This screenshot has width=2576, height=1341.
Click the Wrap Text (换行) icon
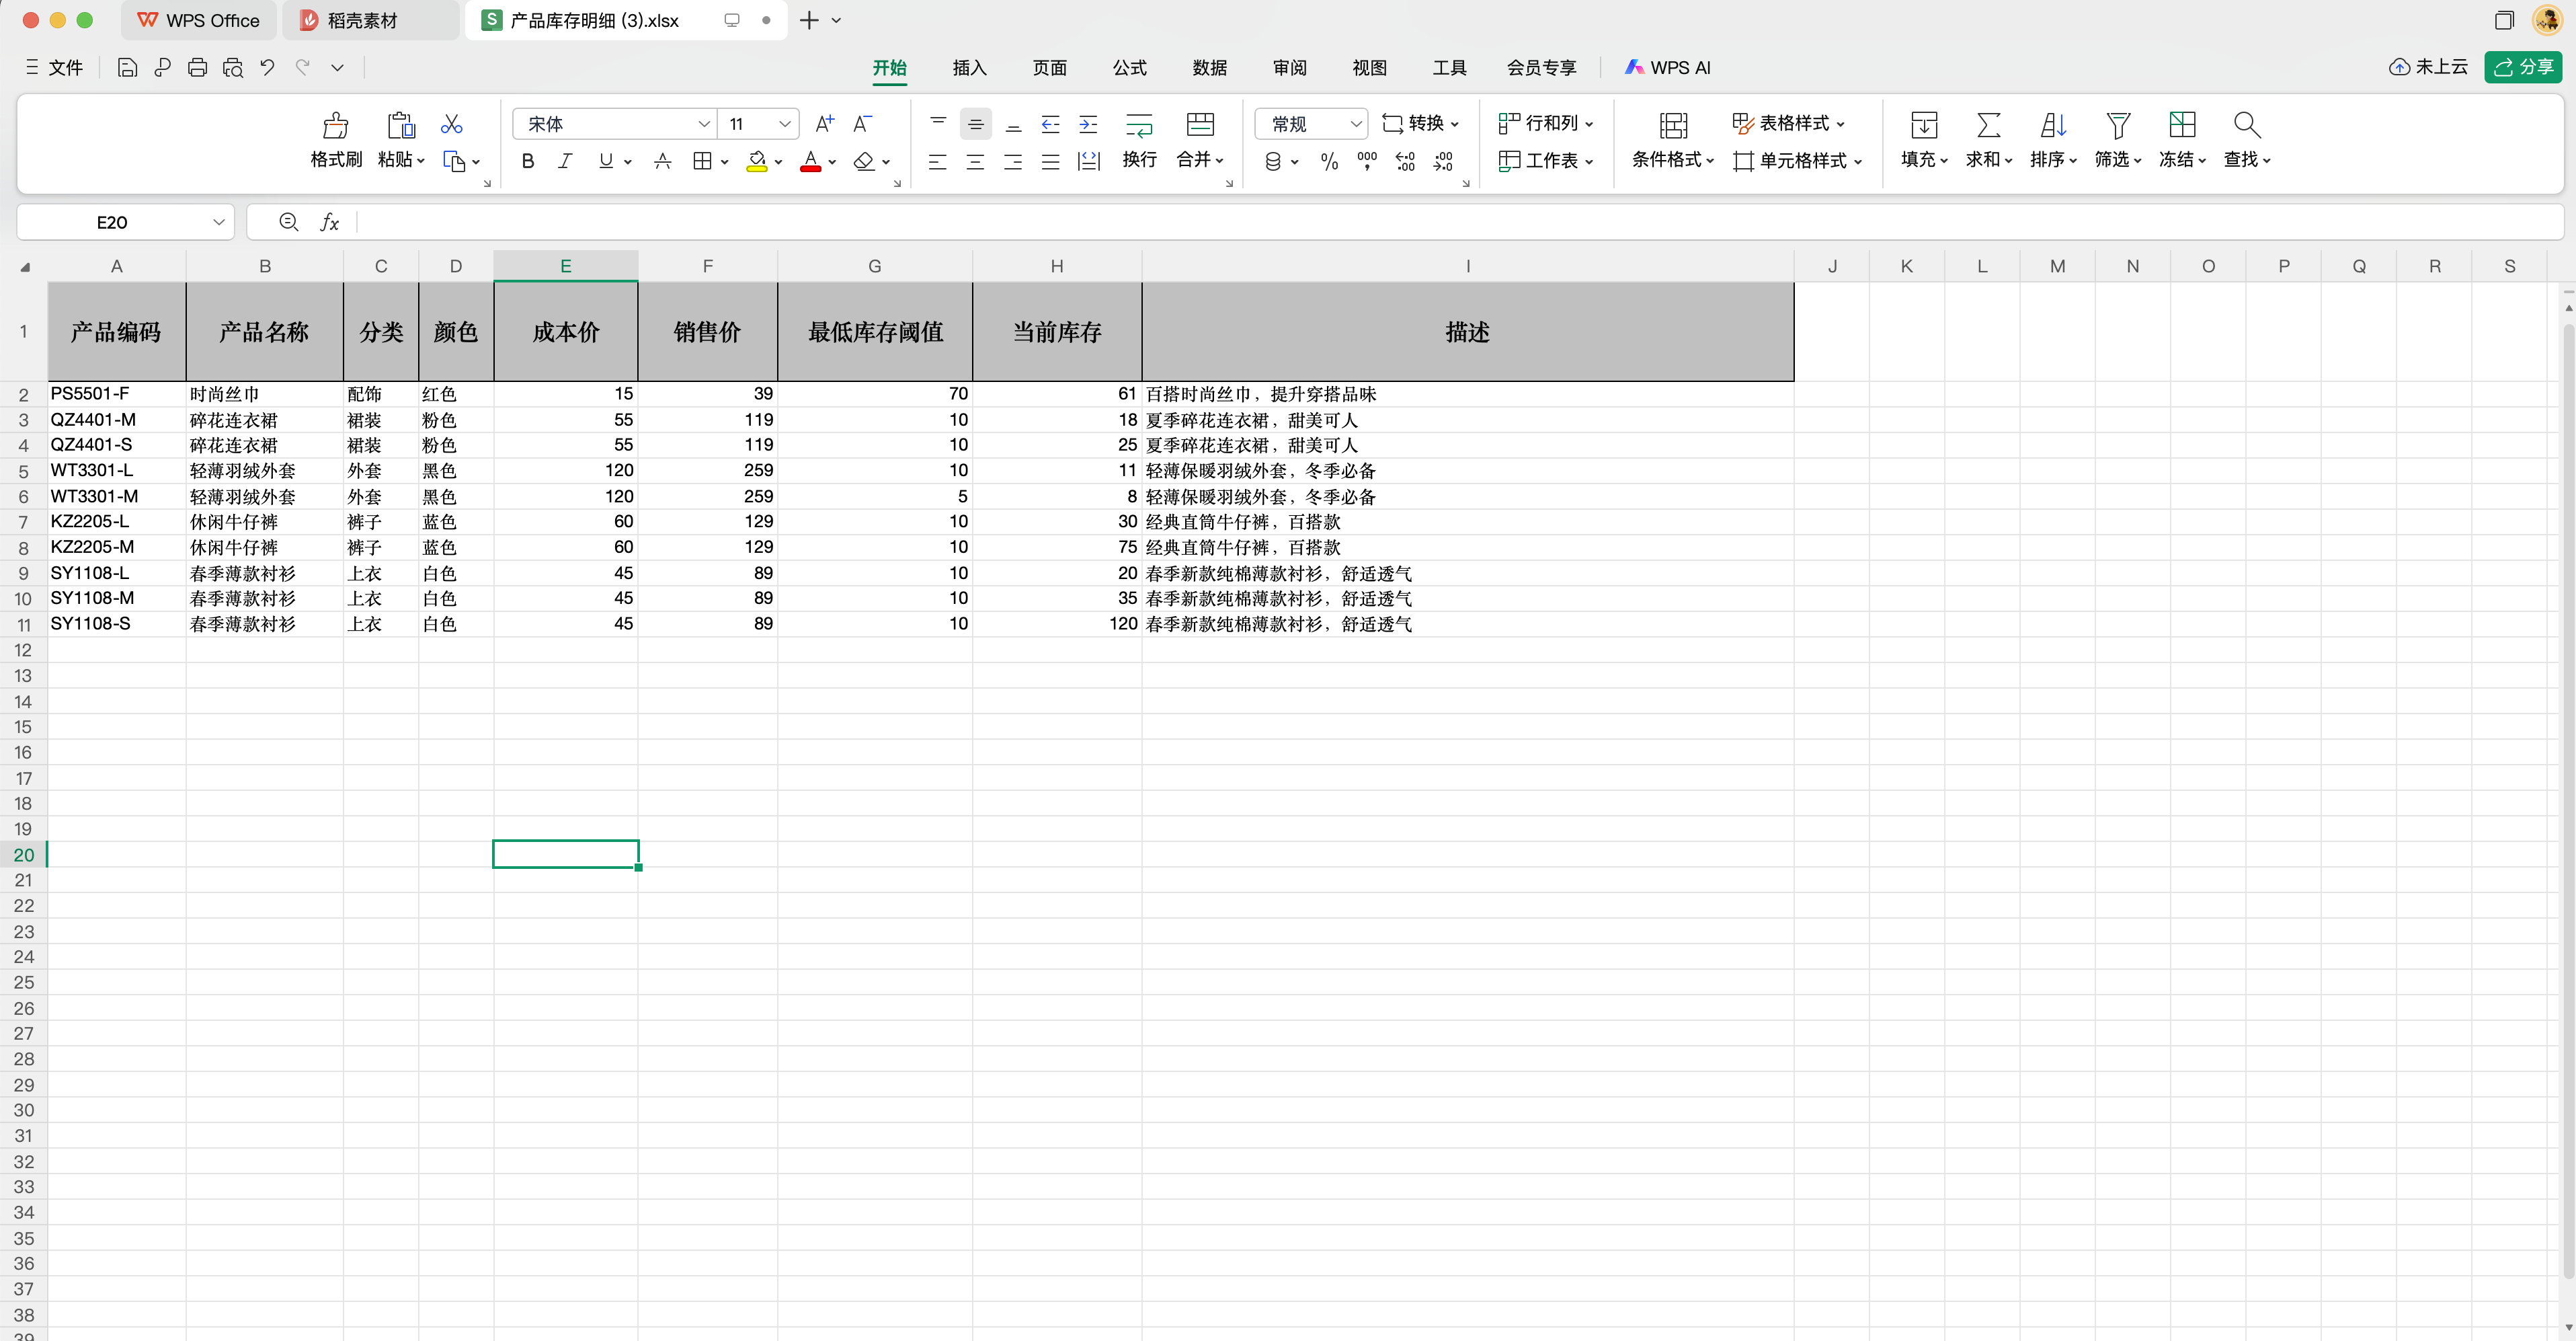(x=1139, y=125)
